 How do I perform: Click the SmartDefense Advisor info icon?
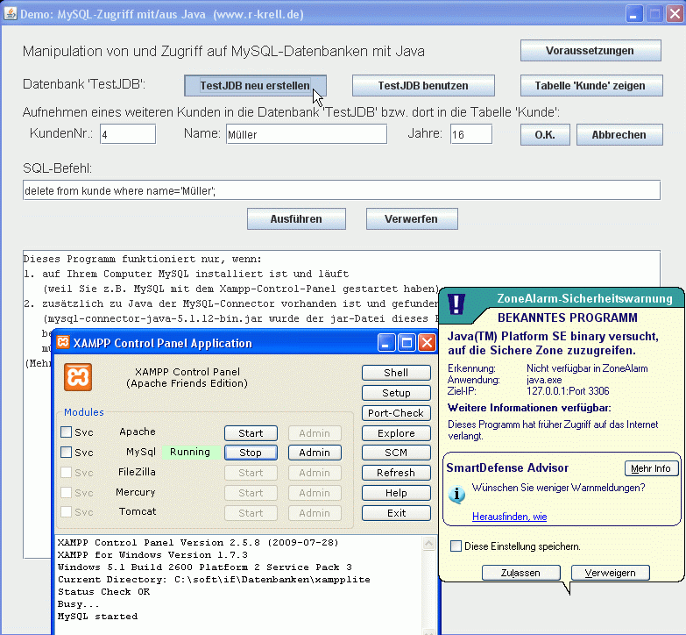[456, 495]
